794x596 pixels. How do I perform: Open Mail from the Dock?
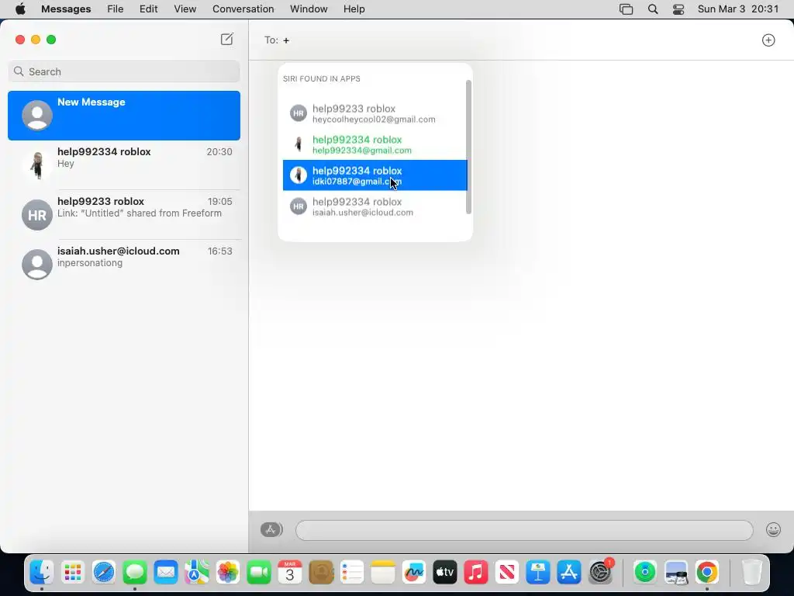click(166, 573)
